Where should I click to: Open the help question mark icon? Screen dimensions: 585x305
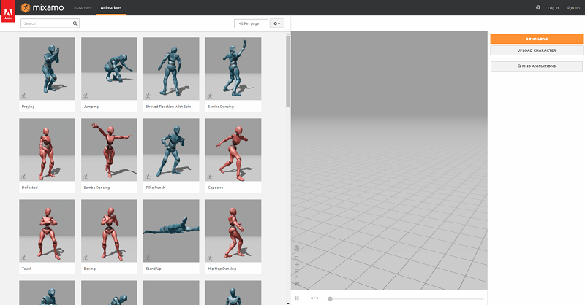pos(538,7)
